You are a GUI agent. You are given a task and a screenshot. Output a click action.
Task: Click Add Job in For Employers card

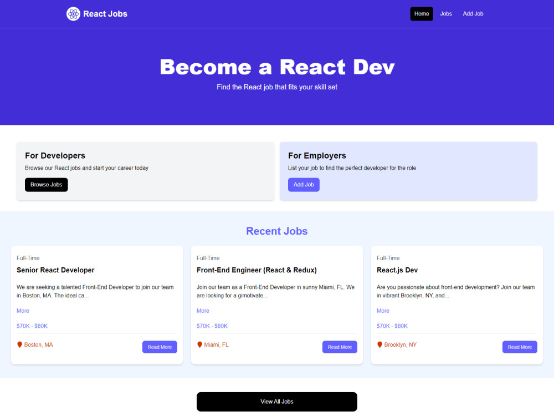pos(304,185)
